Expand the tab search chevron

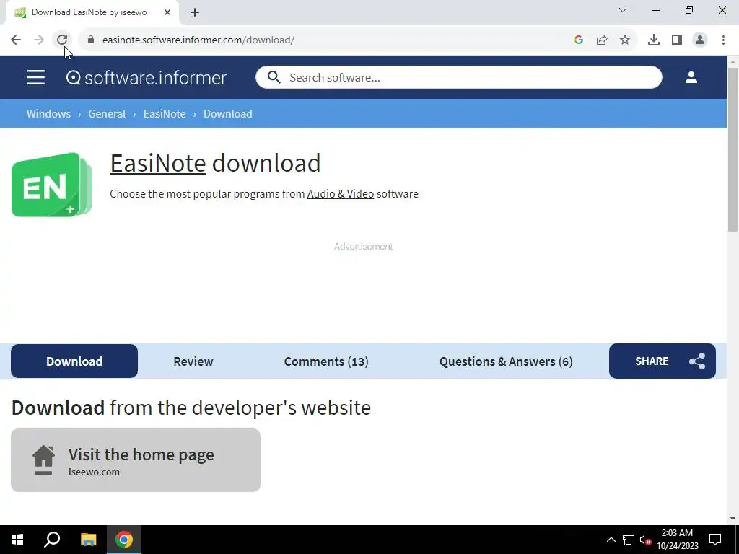[x=623, y=10]
